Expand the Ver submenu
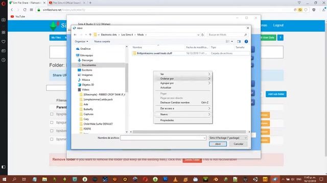Screen dimensions: 327x183 (x=183, y=74)
